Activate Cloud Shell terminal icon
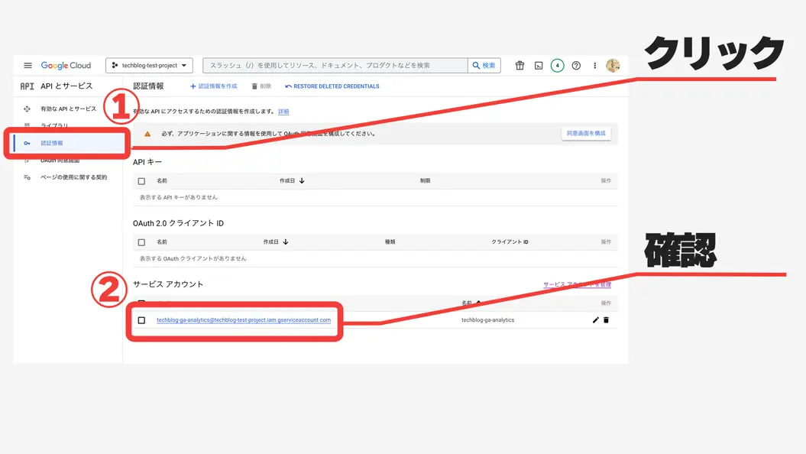 point(539,65)
